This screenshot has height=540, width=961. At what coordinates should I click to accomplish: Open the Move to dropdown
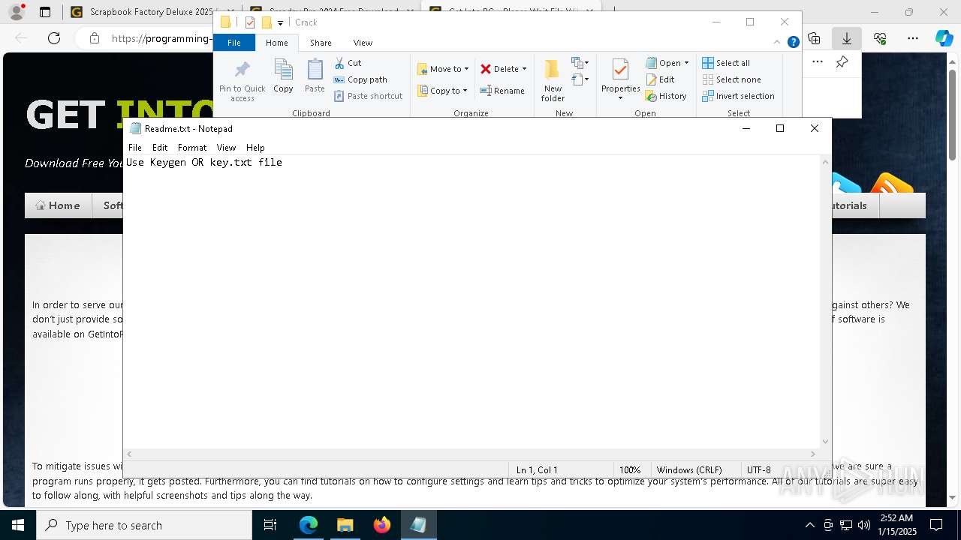point(443,69)
